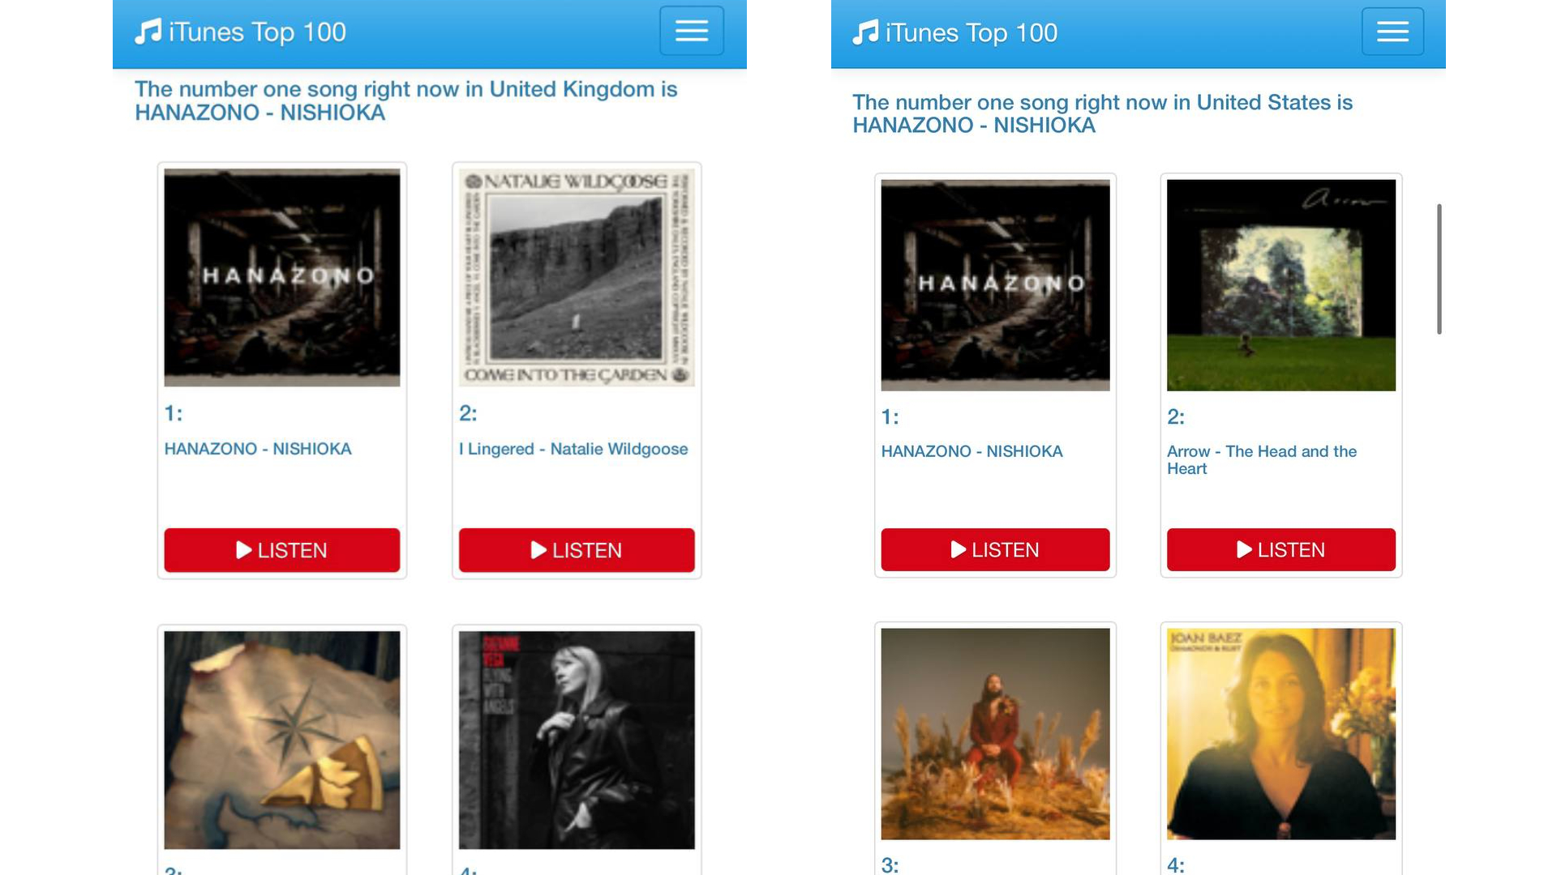Click the music note icon in the left header

(x=148, y=32)
